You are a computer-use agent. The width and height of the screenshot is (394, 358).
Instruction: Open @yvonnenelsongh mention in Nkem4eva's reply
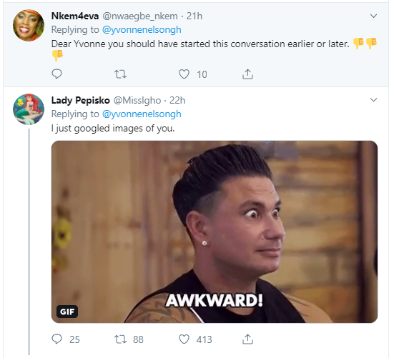[x=142, y=30]
